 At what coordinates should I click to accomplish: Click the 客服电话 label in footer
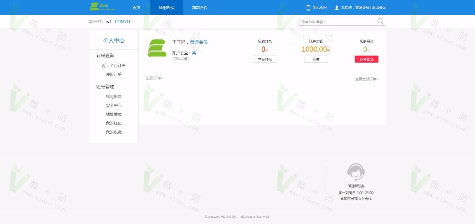pos(356,186)
